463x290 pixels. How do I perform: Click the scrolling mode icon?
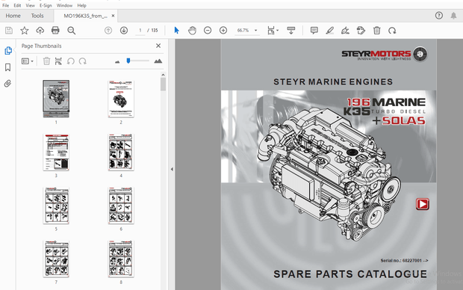pos(290,31)
